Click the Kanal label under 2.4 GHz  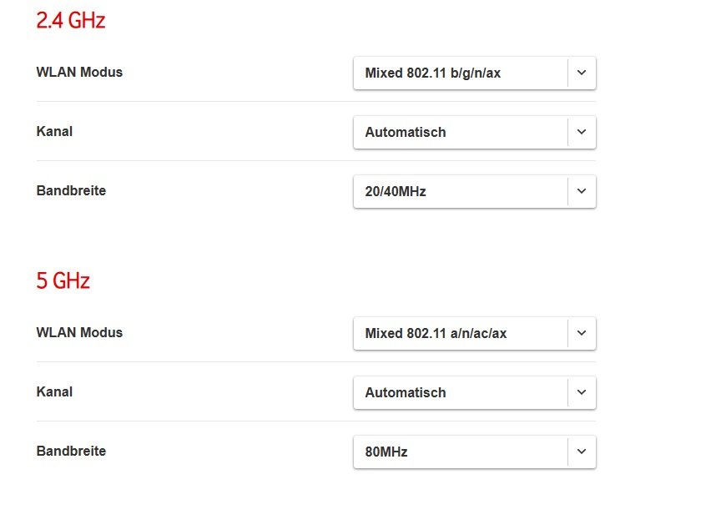point(54,131)
